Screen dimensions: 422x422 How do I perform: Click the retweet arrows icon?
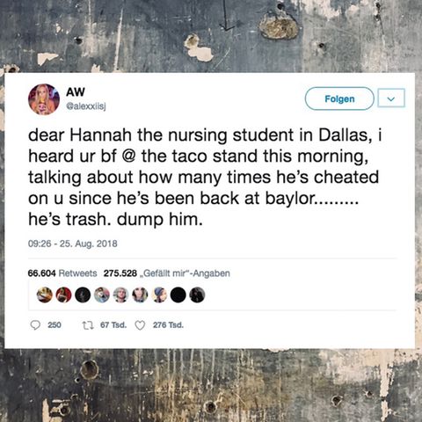point(88,325)
